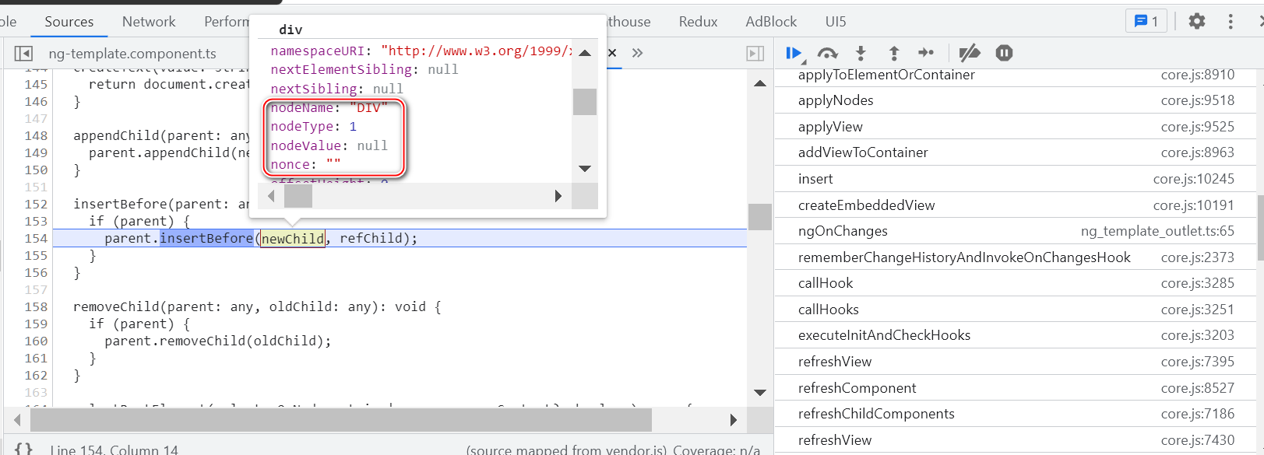Screen dimensions: 1264x455
Task: Select the ng-template.component.ts file tab
Action: [x=132, y=54]
